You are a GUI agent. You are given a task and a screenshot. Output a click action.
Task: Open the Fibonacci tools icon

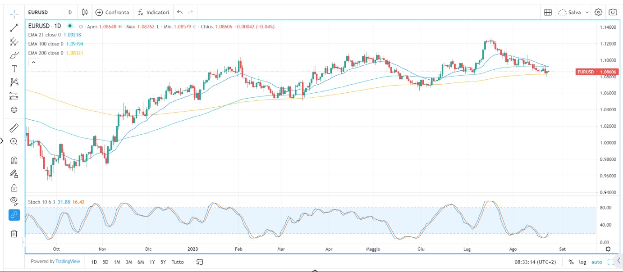[14, 41]
